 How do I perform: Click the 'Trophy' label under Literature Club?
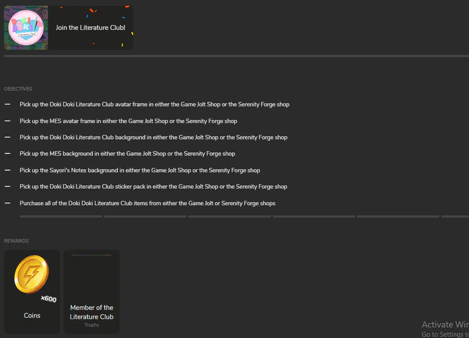click(92, 325)
